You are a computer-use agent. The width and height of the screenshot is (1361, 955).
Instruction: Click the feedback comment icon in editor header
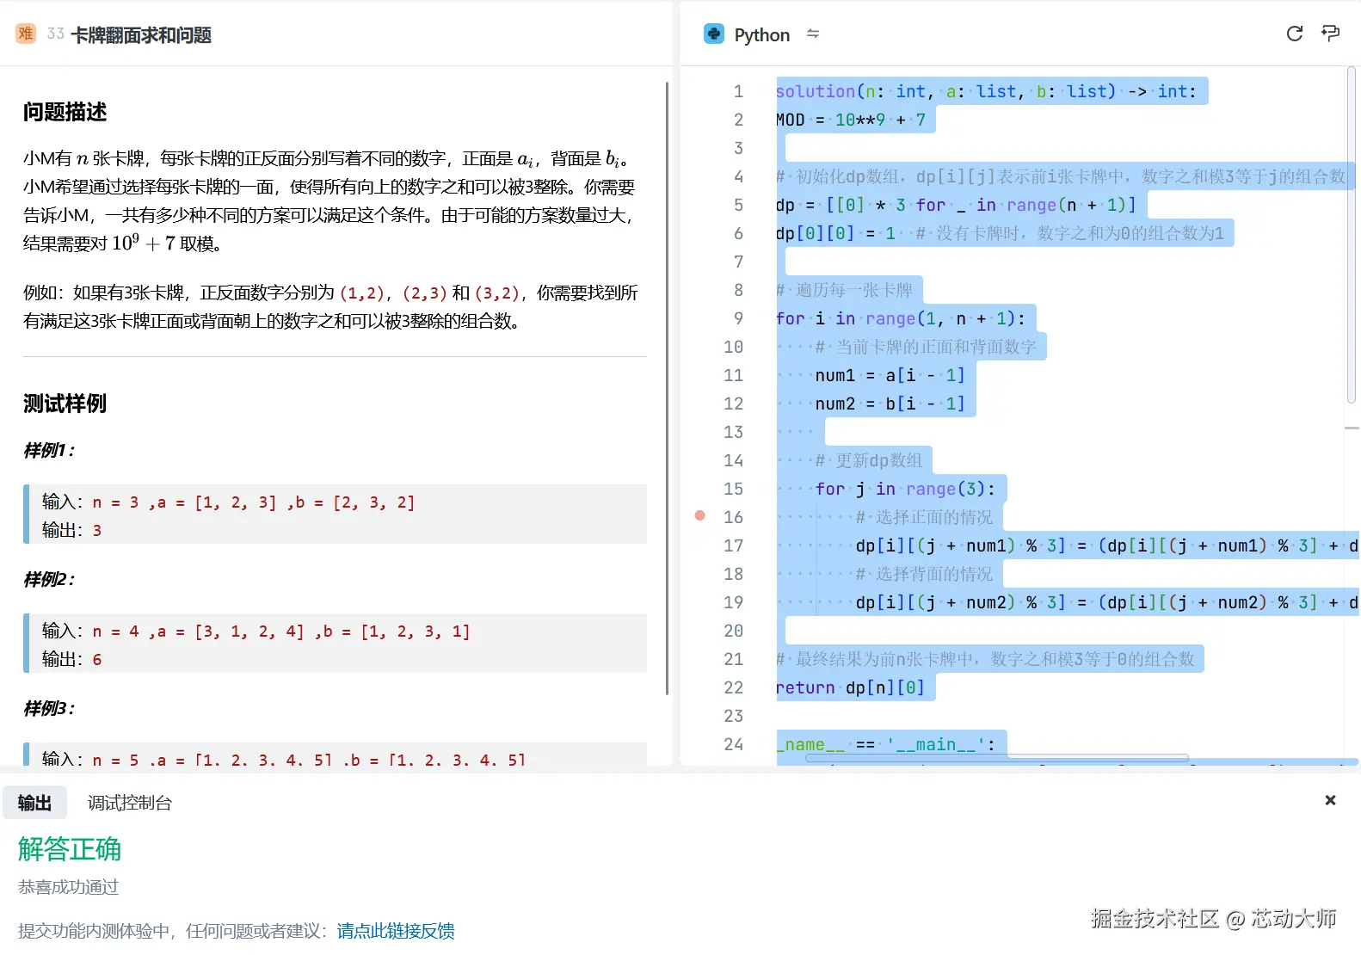pos(1330,34)
